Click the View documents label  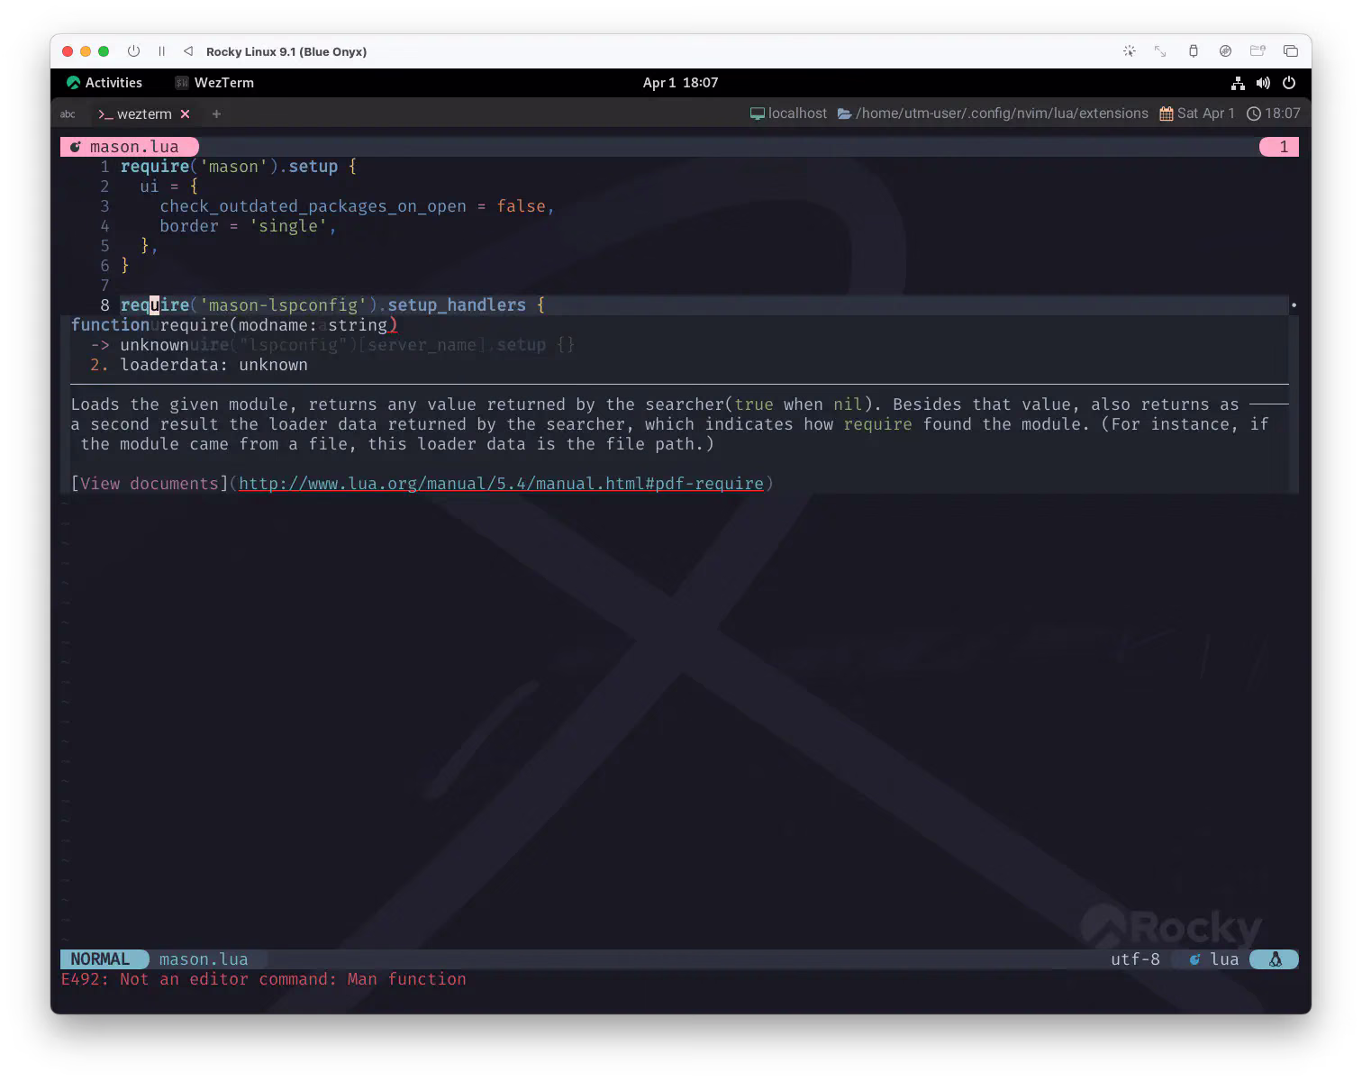coord(150,484)
